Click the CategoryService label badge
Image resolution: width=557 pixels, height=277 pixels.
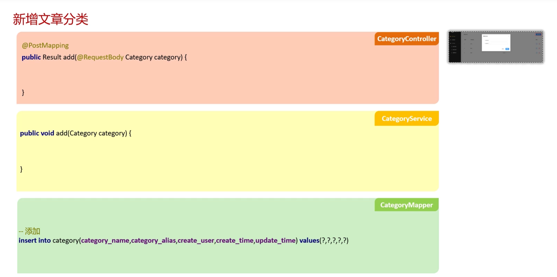406,119
